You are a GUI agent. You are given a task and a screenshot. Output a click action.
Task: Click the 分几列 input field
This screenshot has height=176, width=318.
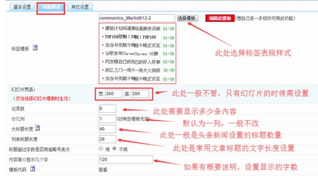click(x=107, y=119)
